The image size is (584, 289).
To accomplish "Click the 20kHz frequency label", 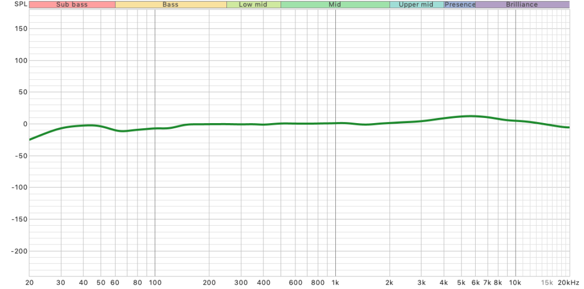I will coord(569,283).
